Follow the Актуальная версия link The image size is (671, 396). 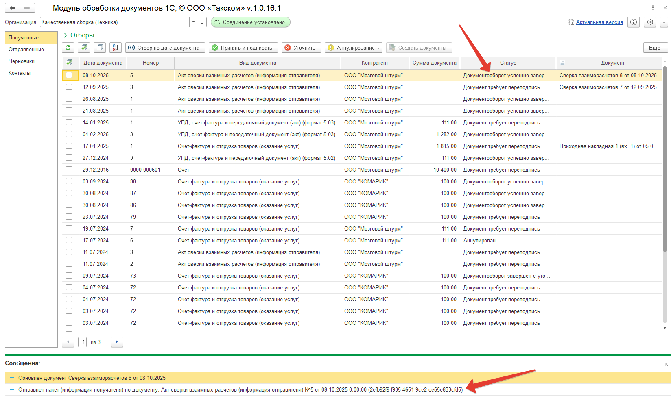pyautogui.click(x=599, y=22)
